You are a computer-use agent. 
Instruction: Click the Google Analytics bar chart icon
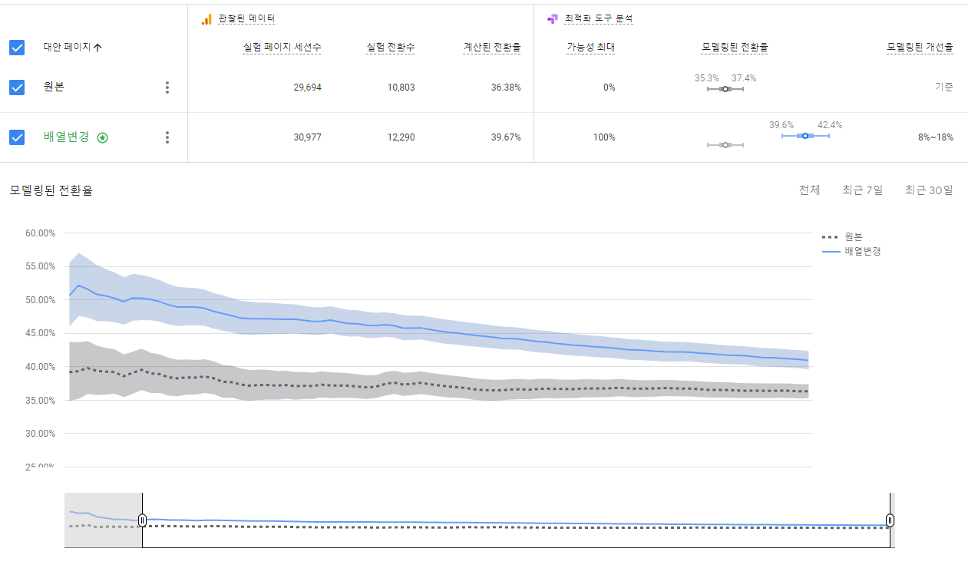tap(206, 18)
